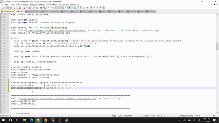Image resolution: width=219 pixels, height=123 pixels.
Task: Click the Start recording macro icon
Action: click(x=91, y=8)
